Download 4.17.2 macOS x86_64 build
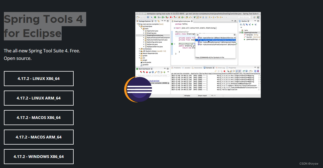This screenshot has width=323, height=168. (x=39, y=118)
